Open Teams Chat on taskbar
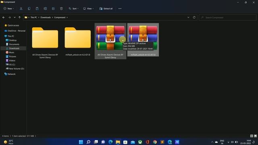This screenshot has width=258, height=145. tap(103, 142)
